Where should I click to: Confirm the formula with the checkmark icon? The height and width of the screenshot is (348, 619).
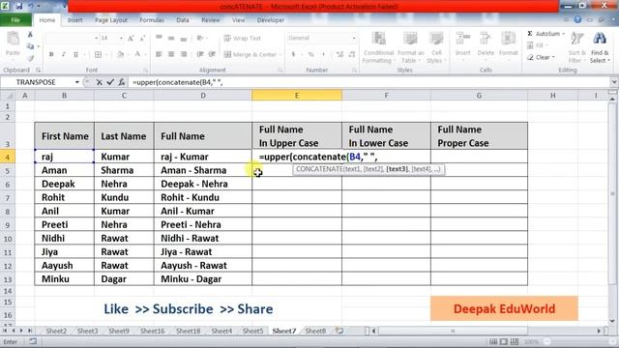110,82
